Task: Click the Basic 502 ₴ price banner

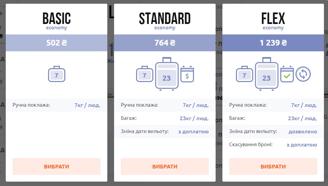Action: tap(57, 43)
